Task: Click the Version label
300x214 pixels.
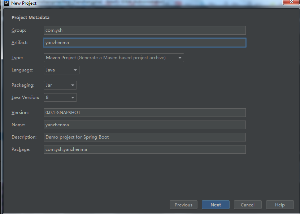Action: click(20, 113)
